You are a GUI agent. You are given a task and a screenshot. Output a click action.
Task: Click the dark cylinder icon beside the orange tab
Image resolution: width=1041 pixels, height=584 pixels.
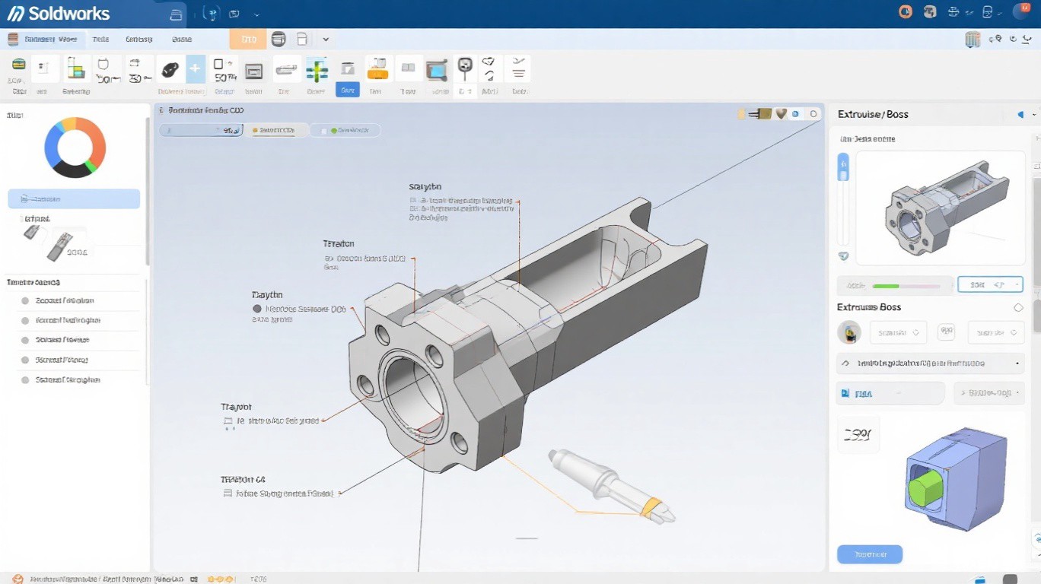[279, 40]
